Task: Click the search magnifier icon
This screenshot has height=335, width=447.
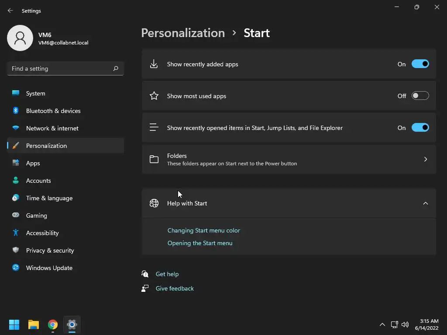Action: [x=116, y=68]
